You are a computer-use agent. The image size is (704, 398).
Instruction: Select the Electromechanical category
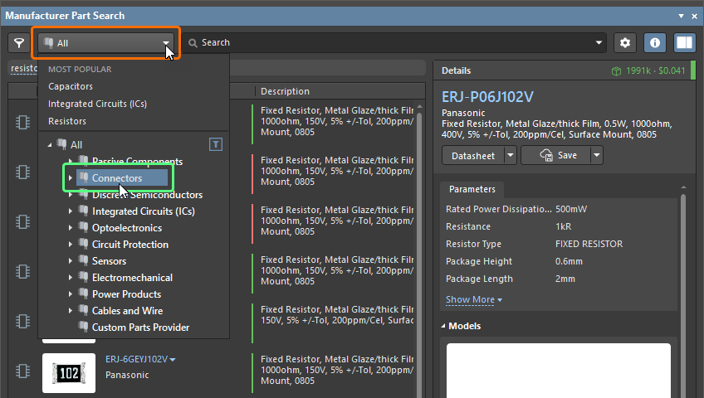[x=132, y=278]
